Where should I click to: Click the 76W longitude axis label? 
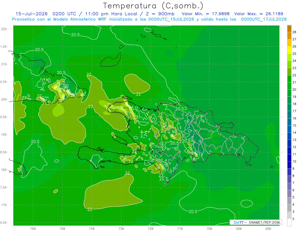[x=33, y=228]
